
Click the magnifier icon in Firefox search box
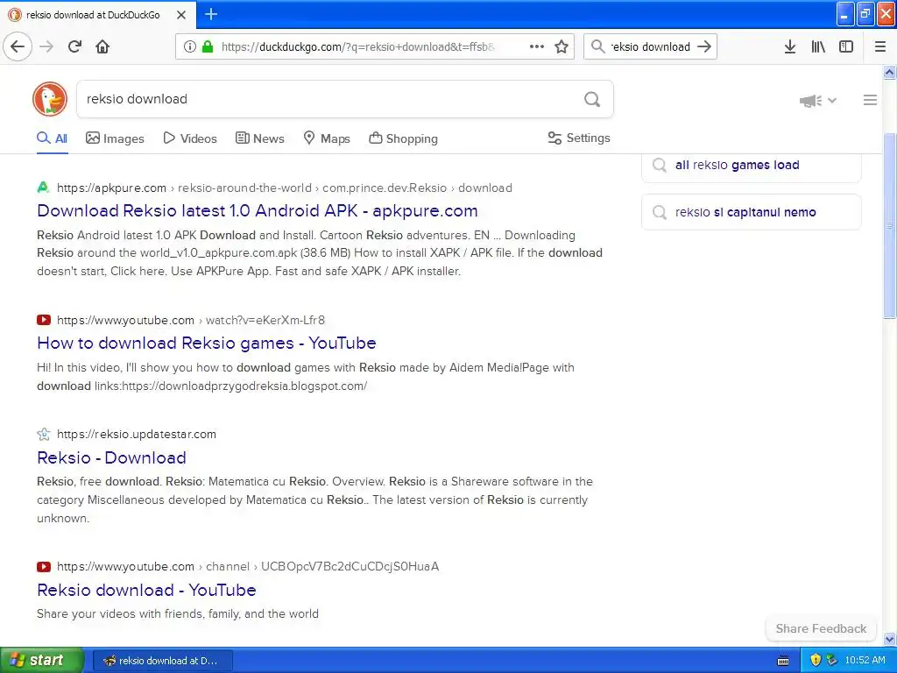(597, 46)
